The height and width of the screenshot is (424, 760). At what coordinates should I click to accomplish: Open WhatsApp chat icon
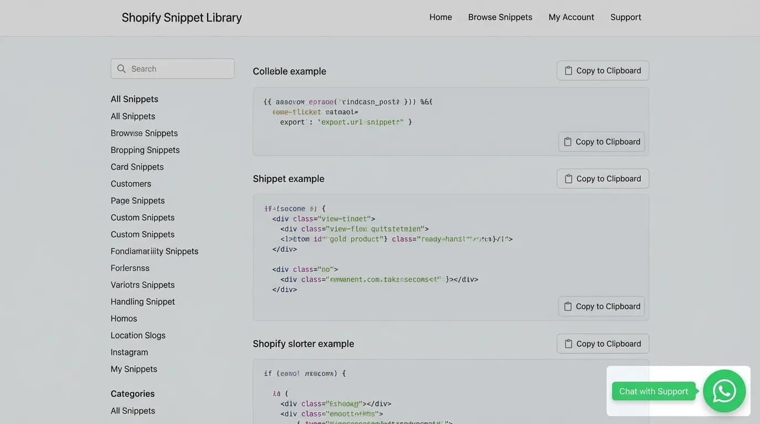pyautogui.click(x=724, y=391)
